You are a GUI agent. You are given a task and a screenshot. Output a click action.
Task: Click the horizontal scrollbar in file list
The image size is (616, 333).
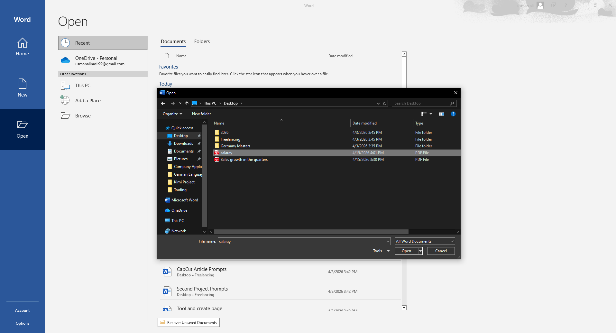click(x=311, y=232)
